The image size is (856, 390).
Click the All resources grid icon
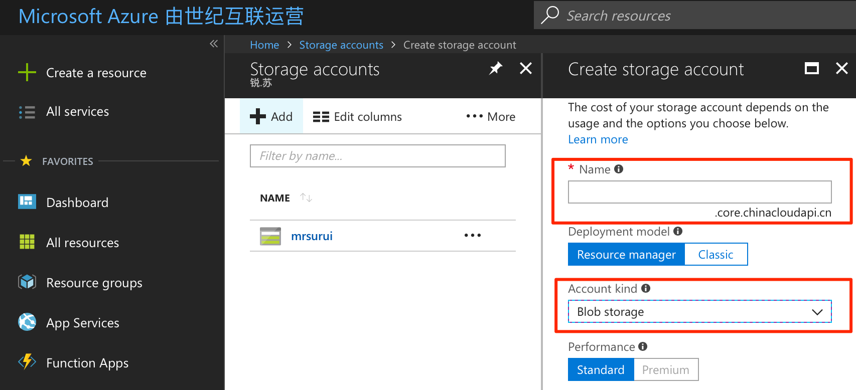[x=27, y=242]
